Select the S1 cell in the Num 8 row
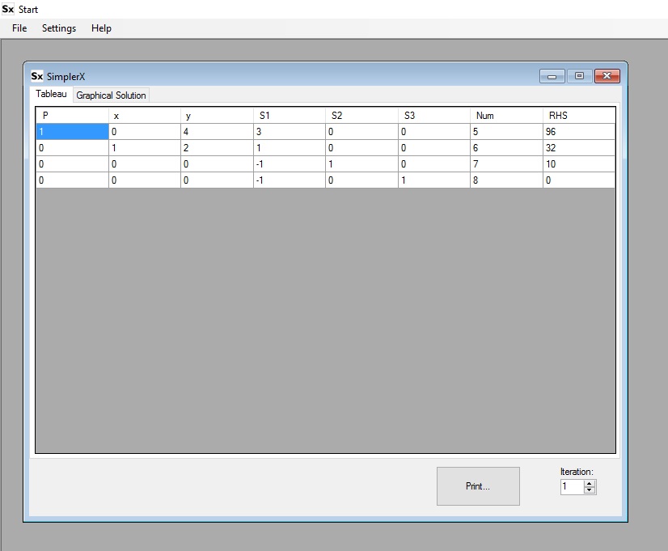Viewport: 668px width, 551px height. pos(290,180)
